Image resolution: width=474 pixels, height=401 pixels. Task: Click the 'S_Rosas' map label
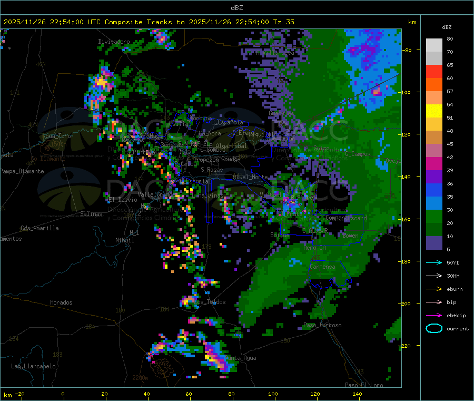point(212,170)
